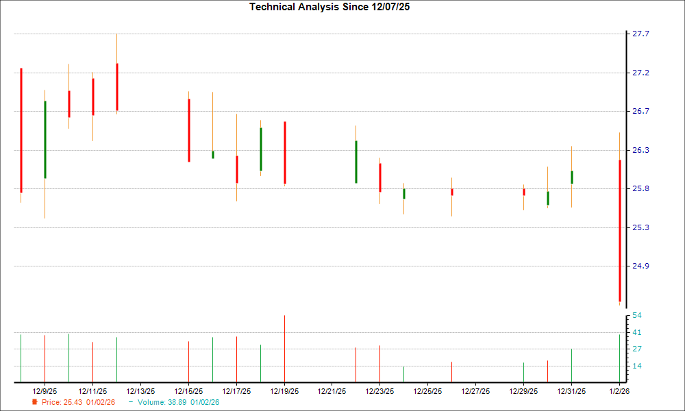Click the green volume bar at 1/2/26
The height and width of the screenshot is (411, 685).
[x=619, y=358]
